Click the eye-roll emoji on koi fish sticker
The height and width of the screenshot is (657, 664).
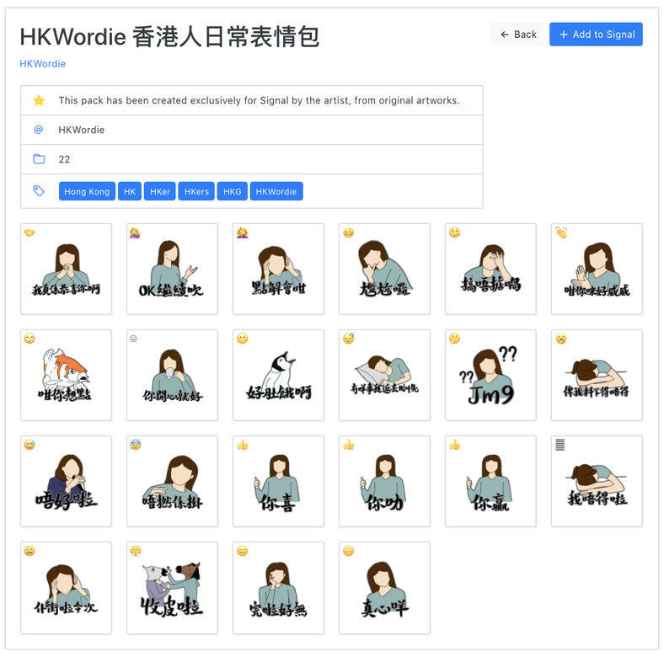[x=29, y=339]
